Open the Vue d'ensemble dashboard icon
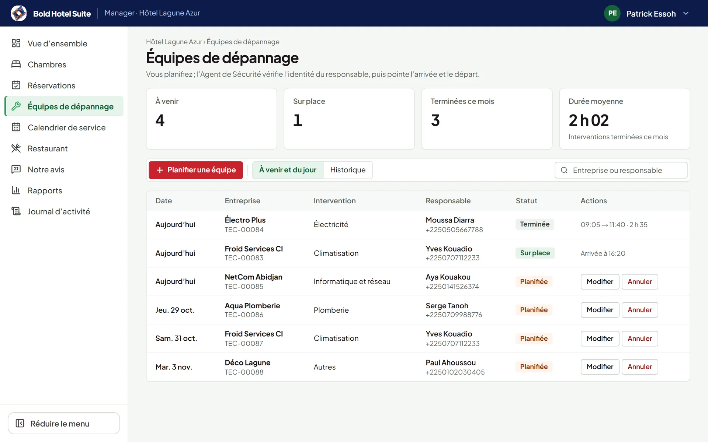The width and height of the screenshot is (708, 442). [x=16, y=43]
